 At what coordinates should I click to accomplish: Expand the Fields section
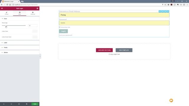click(x=20, y=48)
